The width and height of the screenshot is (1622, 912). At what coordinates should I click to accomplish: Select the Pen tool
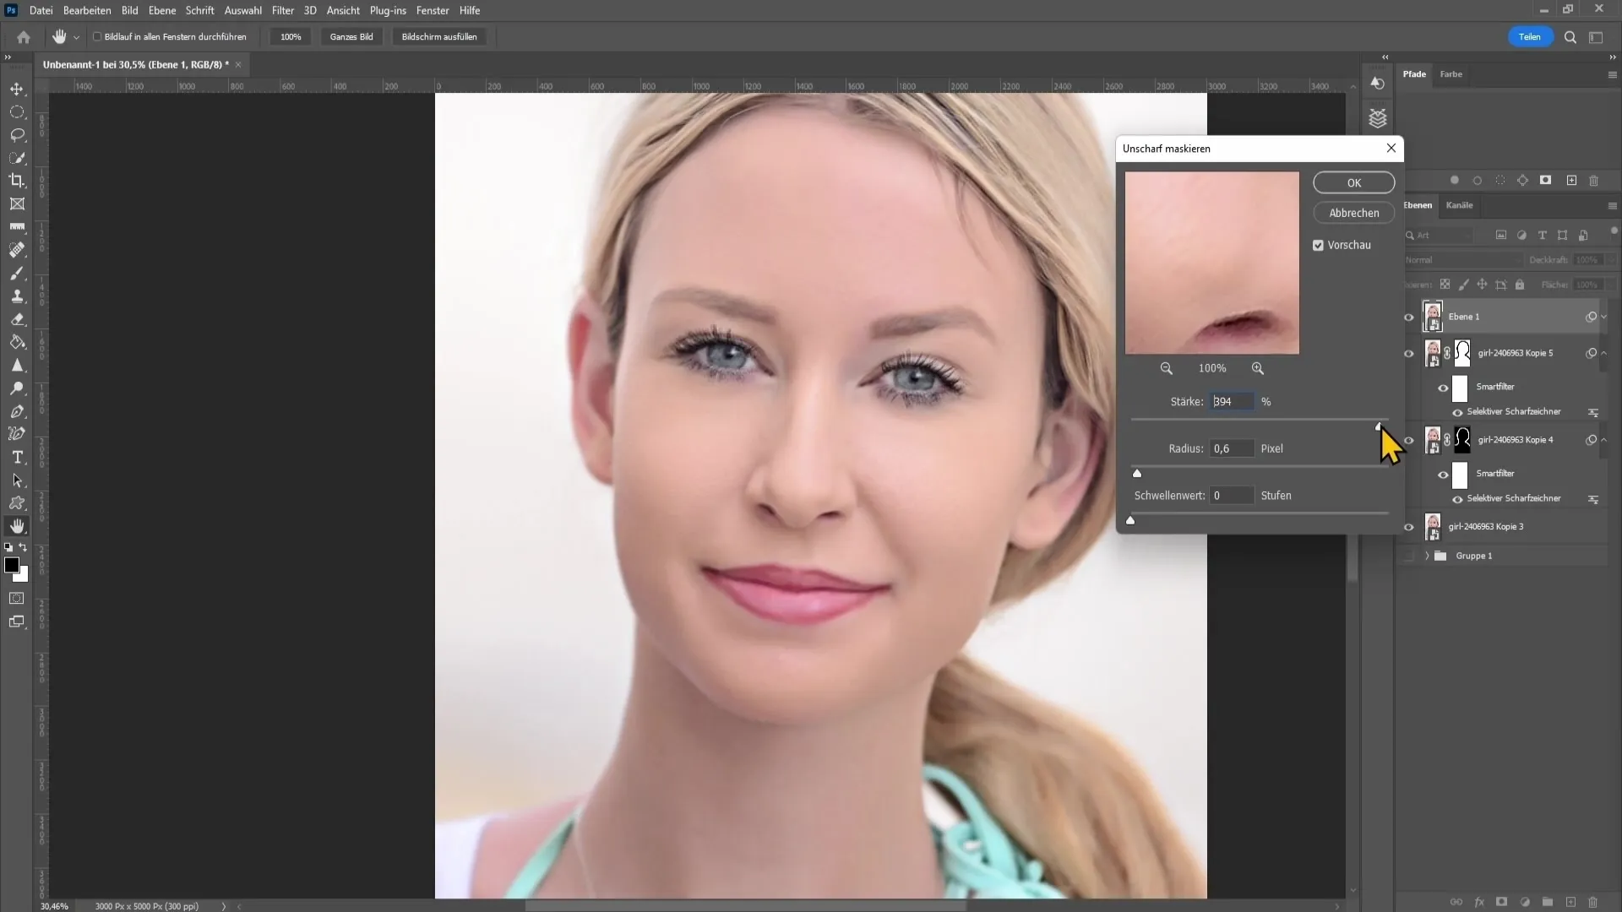click(17, 411)
